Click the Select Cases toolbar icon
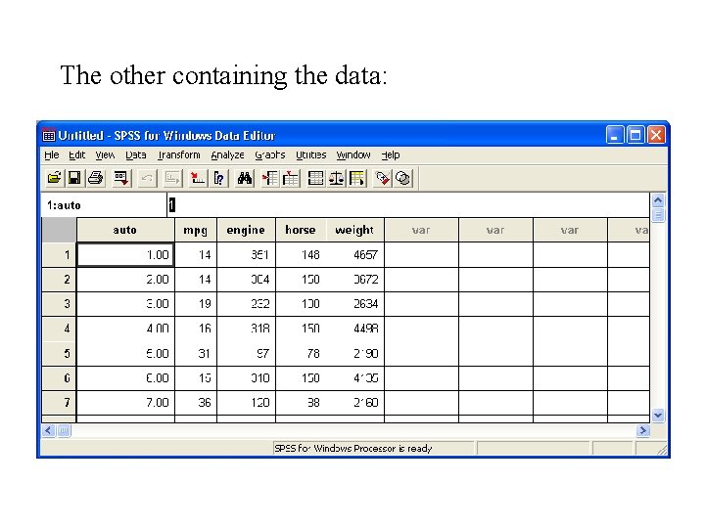The image size is (705, 528). pos(357,178)
